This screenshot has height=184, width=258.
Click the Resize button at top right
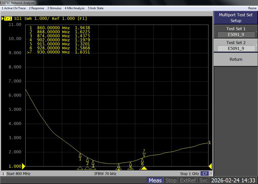(252, 8)
